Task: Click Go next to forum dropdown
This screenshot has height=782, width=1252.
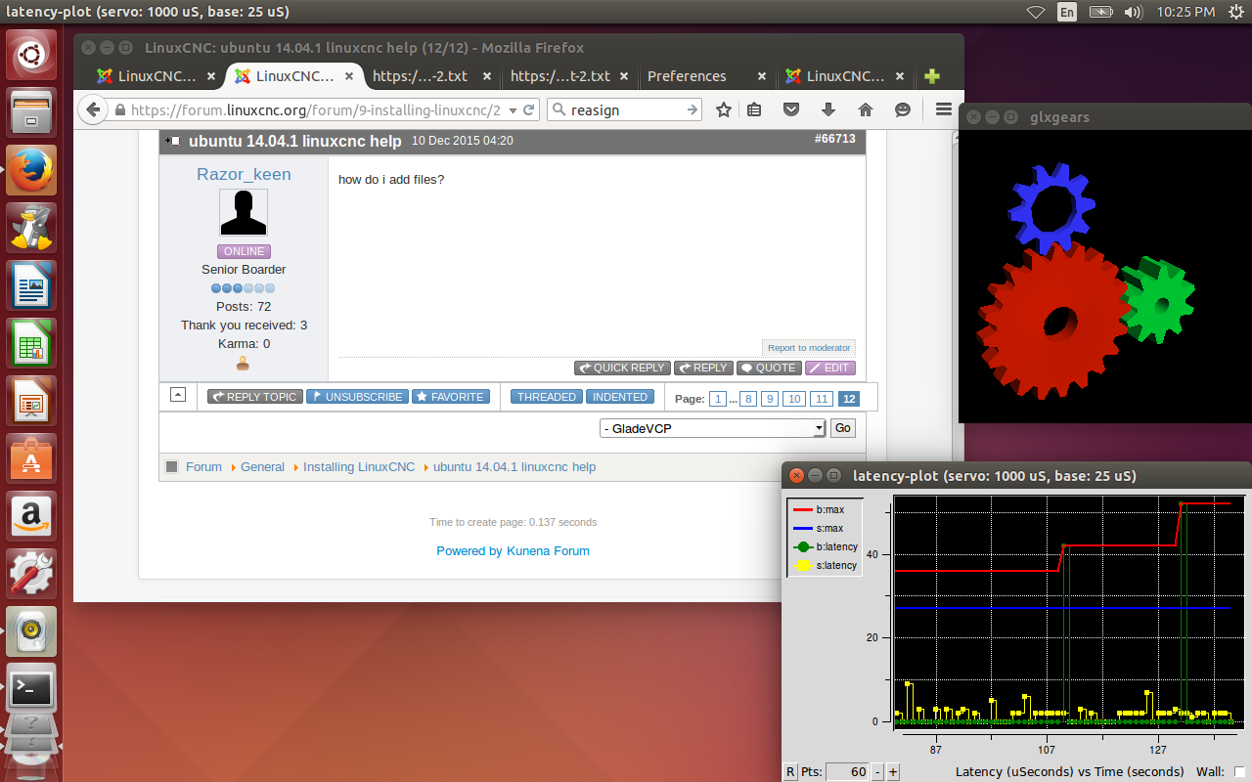Action: pos(843,428)
